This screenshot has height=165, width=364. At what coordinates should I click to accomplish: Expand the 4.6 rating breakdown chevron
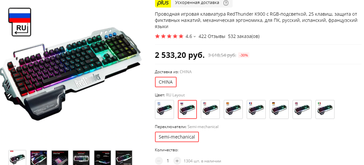click(195, 37)
